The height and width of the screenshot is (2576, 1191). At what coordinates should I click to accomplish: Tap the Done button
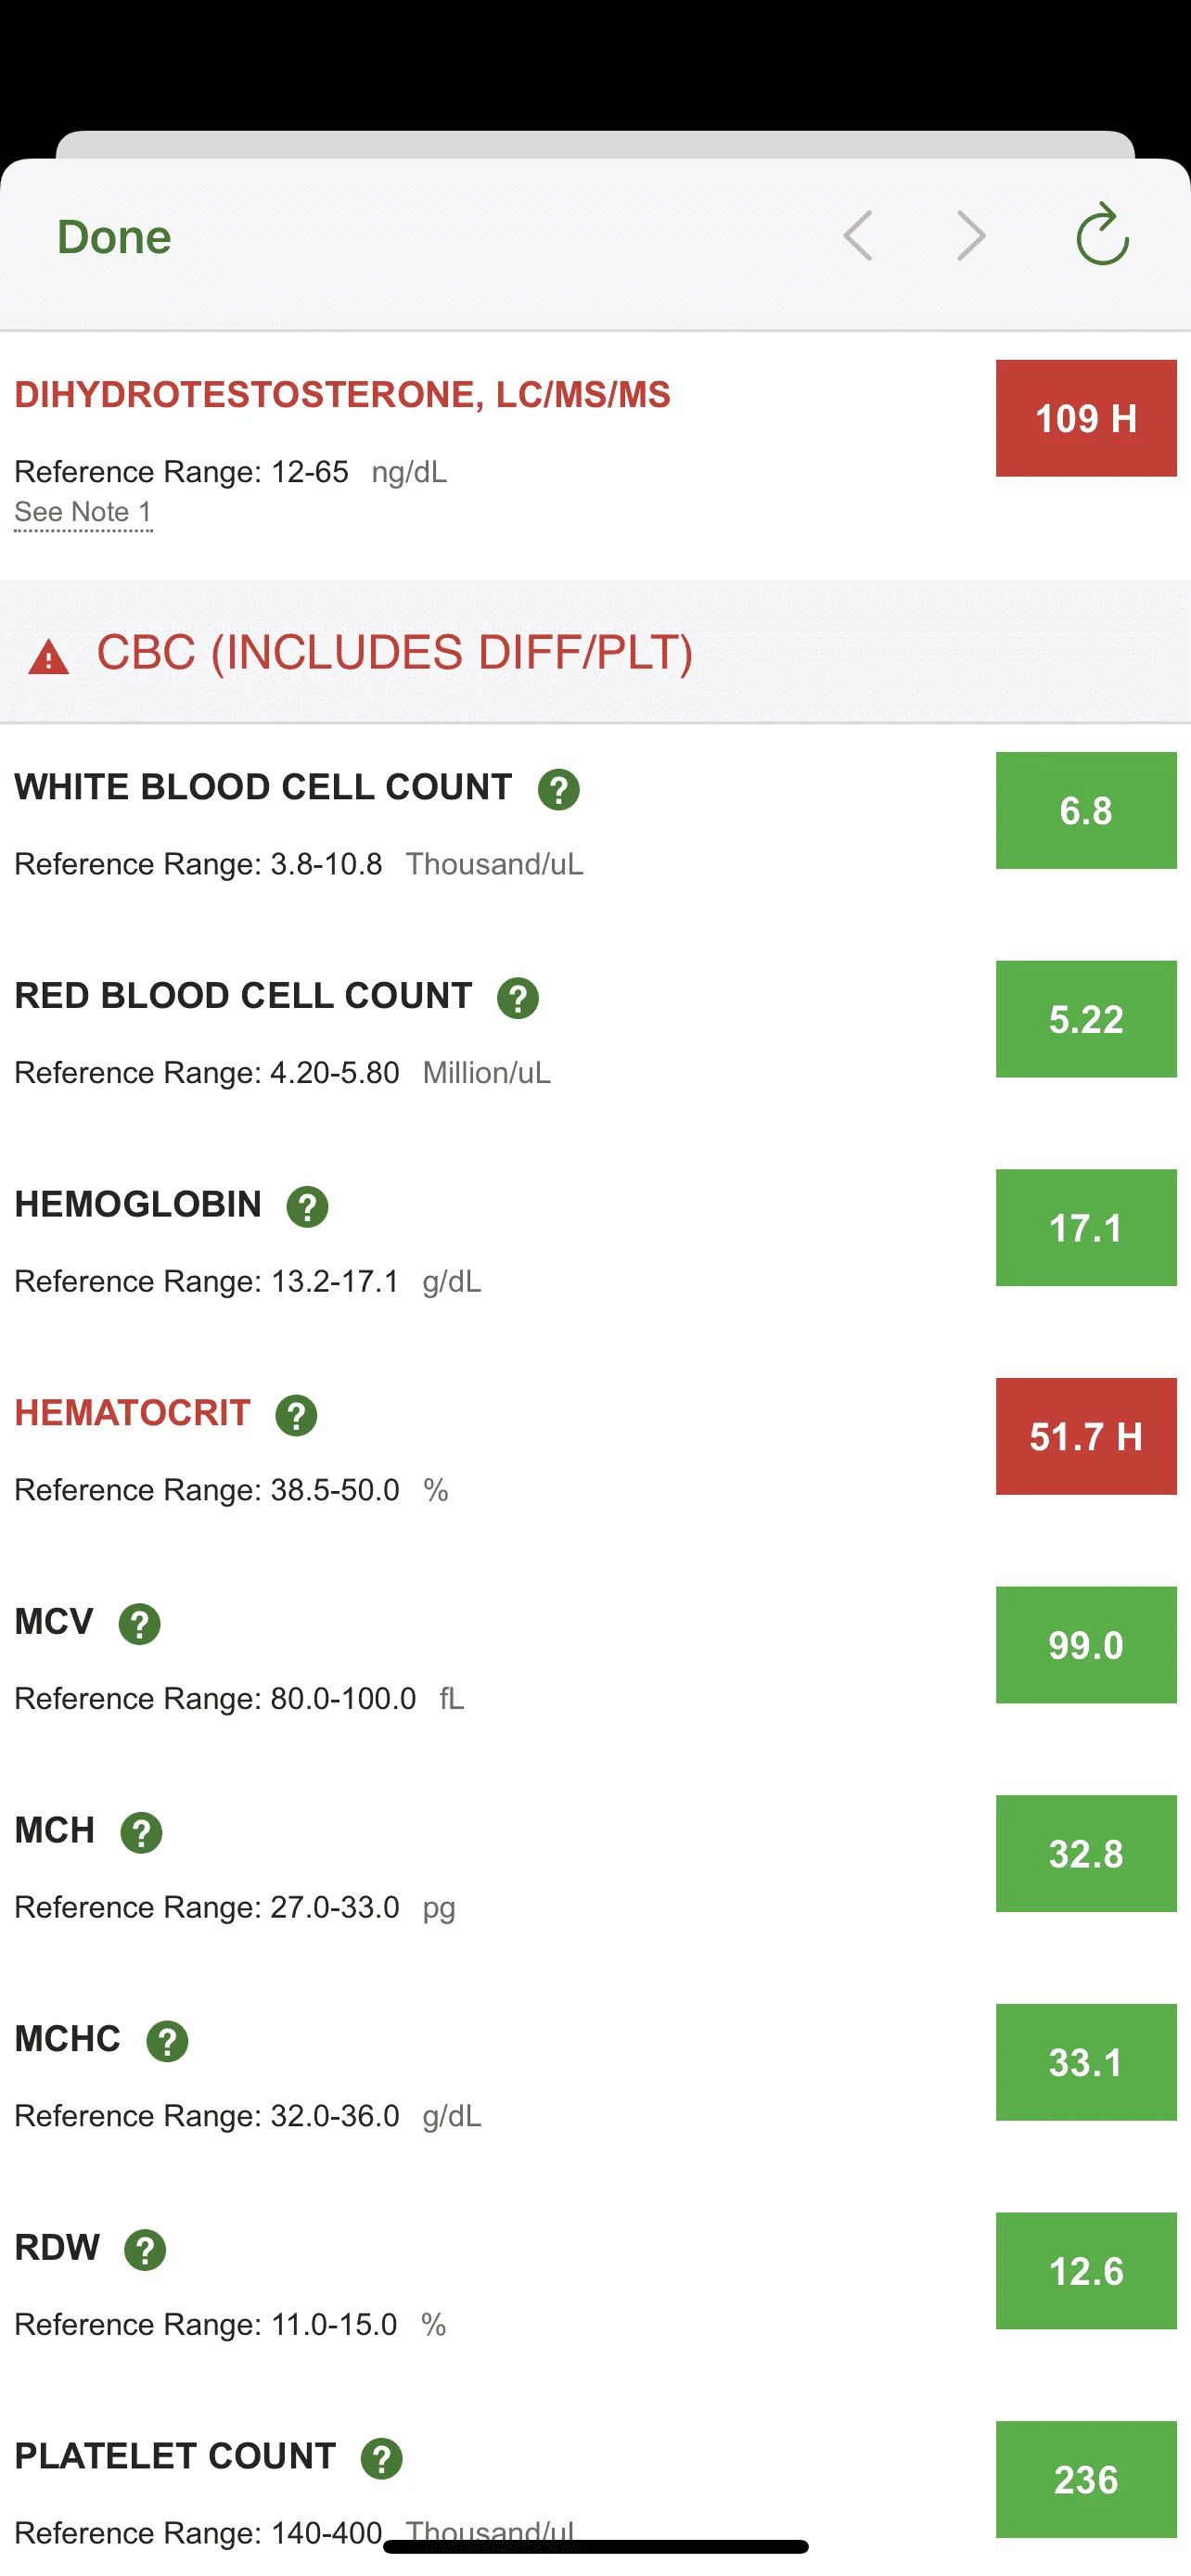point(114,237)
